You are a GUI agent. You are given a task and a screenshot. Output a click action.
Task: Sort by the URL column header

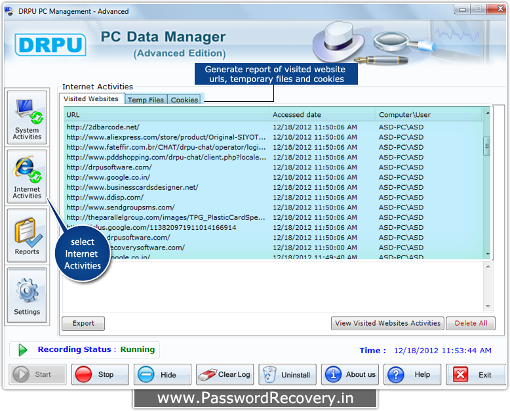pyautogui.click(x=167, y=115)
